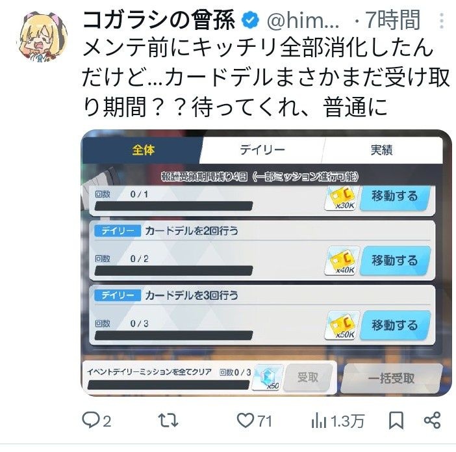The height and width of the screenshot is (452, 456).
Task: Open the three-dot more options menu
Action: [x=442, y=21]
